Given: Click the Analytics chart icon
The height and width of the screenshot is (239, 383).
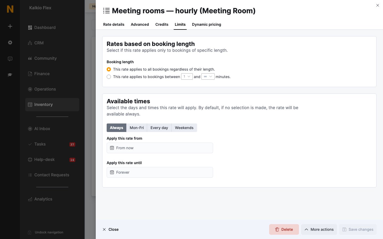Looking at the screenshot, I should (x=30, y=199).
